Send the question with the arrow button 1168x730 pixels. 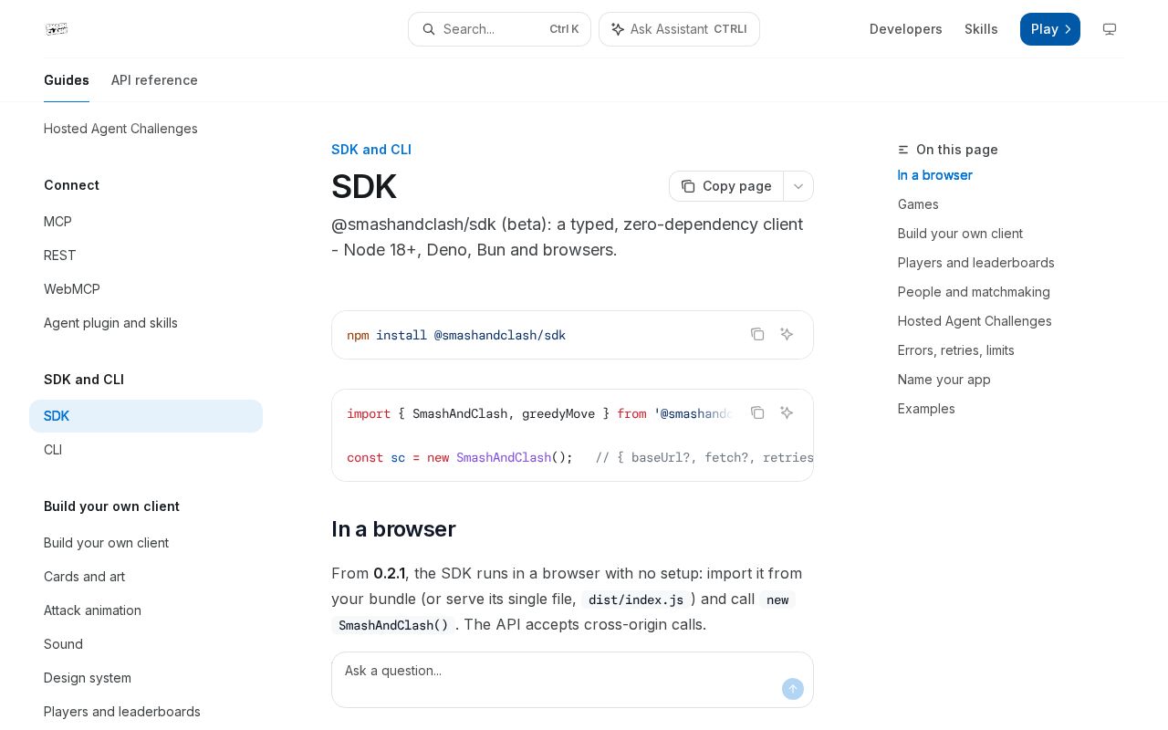click(793, 689)
